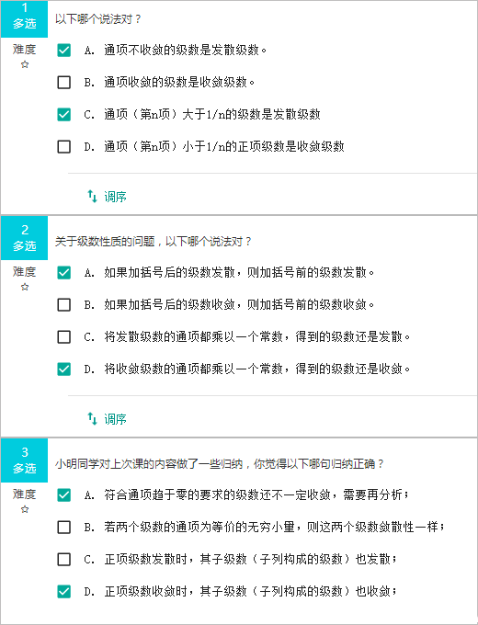Check option C '将发散级数的通项都乘以一个常数'
Viewport: 478px width, 625px height.
click(x=64, y=336)
